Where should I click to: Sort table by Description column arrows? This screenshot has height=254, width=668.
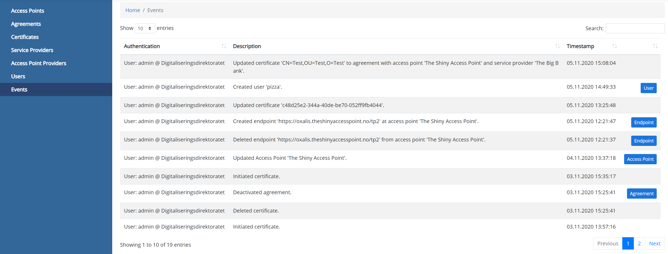tap(557, 46)
